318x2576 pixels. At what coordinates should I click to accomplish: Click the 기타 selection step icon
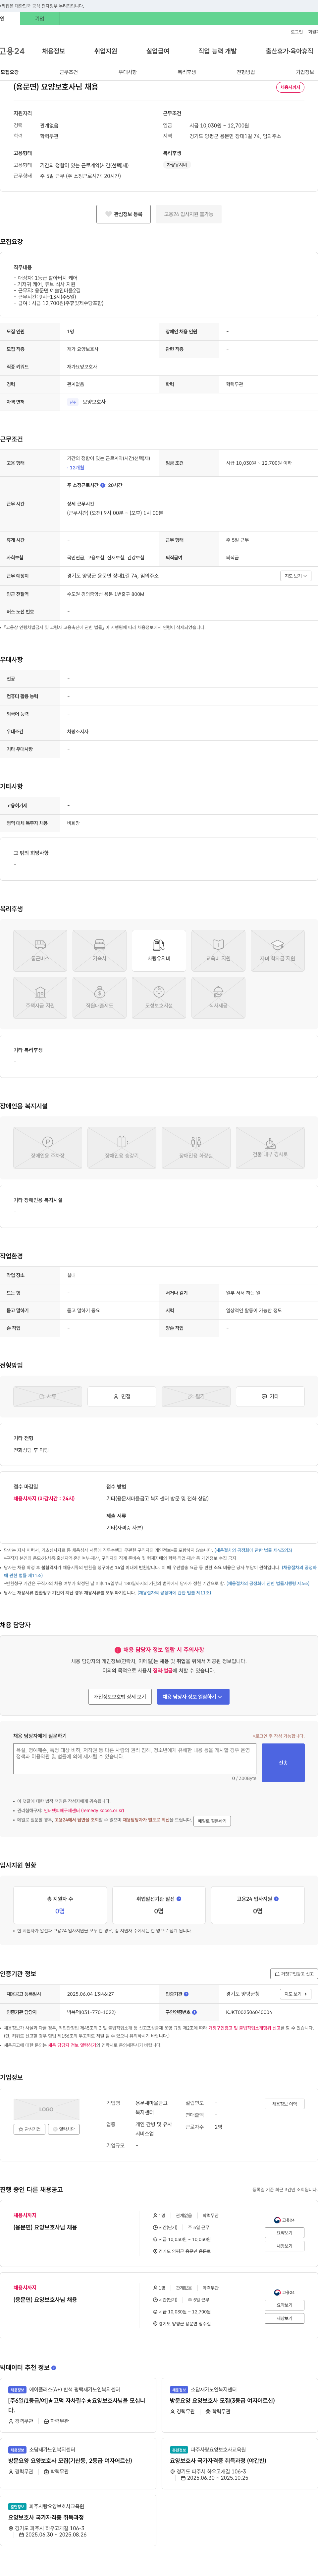click(270, 1396)
